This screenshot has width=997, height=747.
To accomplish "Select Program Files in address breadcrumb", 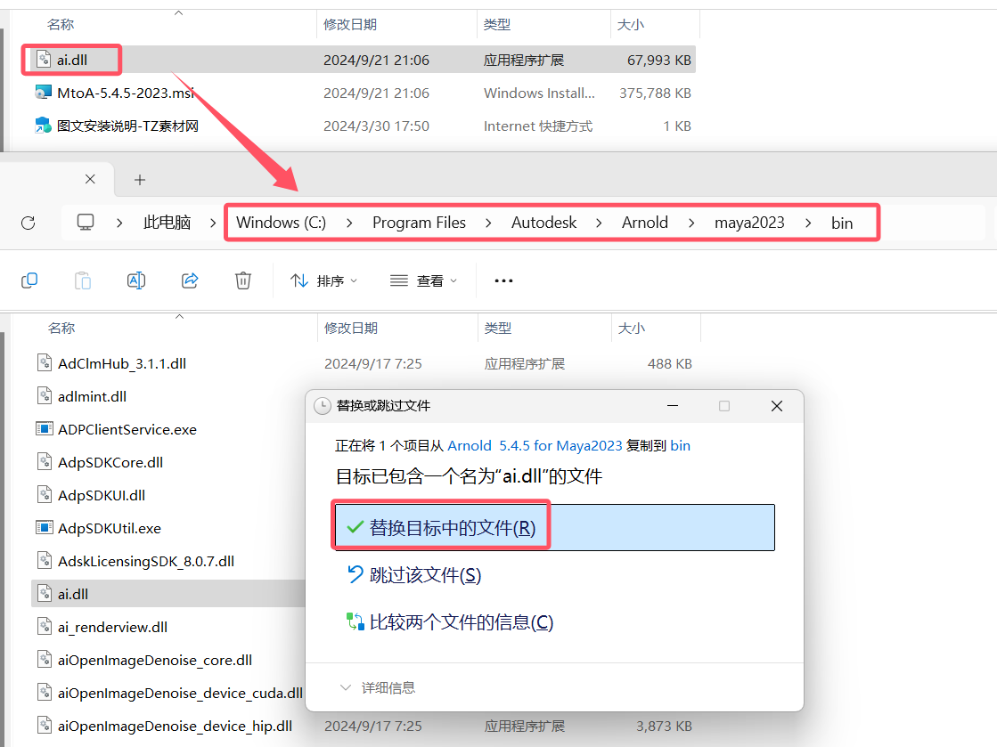I will 419,223.
